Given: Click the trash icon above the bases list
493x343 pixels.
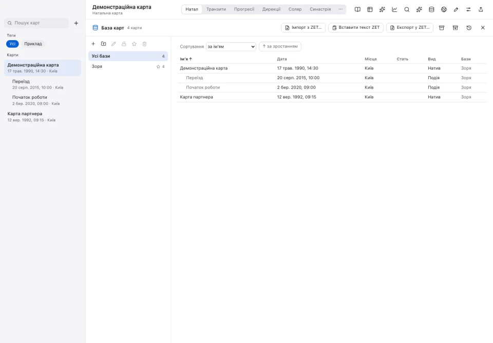Looking at the screenshot, I should coord(144,44).
